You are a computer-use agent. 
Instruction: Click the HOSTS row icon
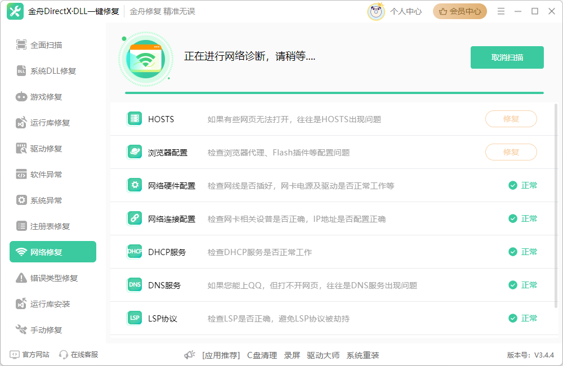coord(135,119)
